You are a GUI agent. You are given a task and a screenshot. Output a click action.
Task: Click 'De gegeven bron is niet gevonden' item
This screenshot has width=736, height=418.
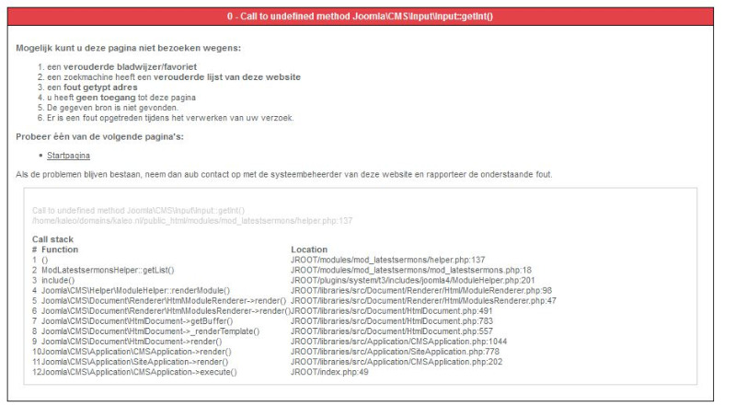click(x=112, y=108)
